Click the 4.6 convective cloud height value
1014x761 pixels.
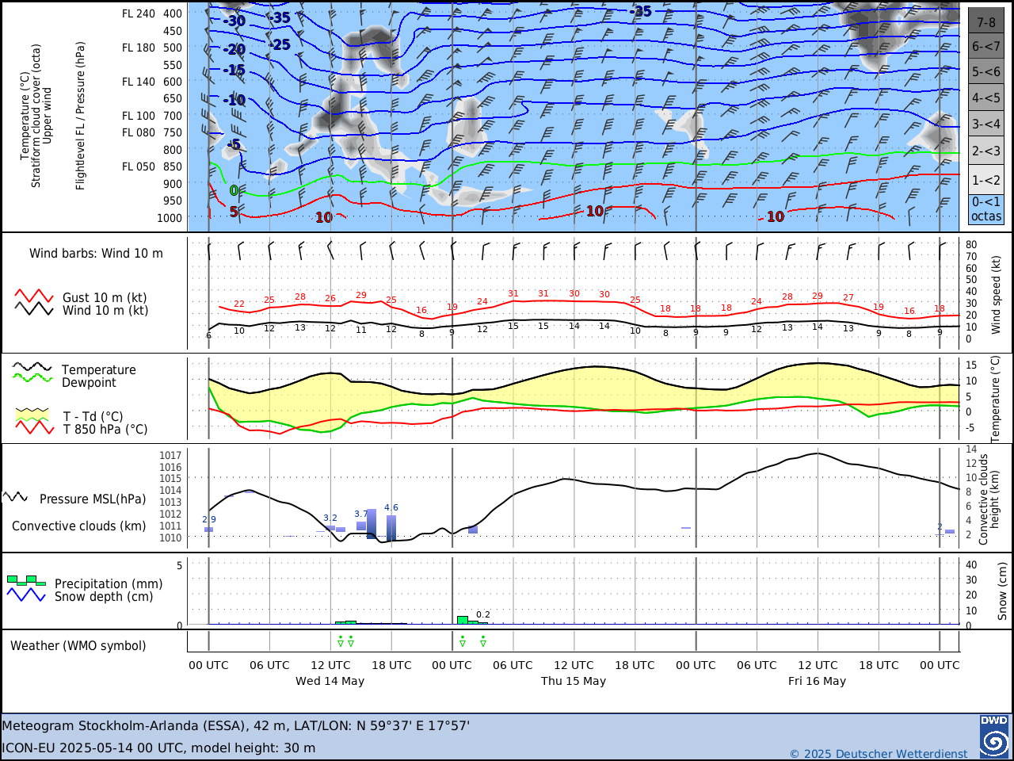pyautogui.click(x=391, y=507)
